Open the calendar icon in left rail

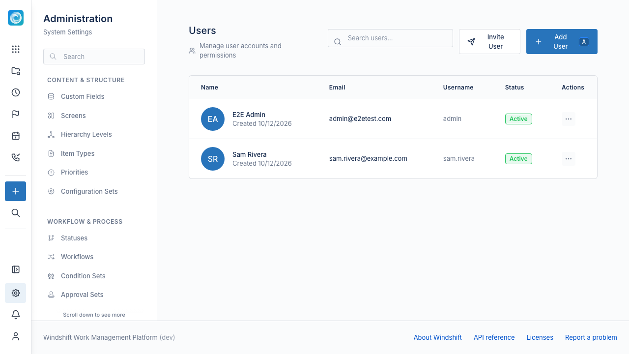click(x=16, y=136)
